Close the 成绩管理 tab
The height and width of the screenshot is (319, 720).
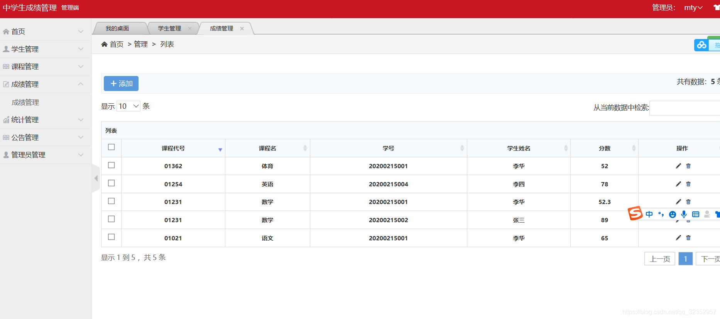[x=242, y=29]
